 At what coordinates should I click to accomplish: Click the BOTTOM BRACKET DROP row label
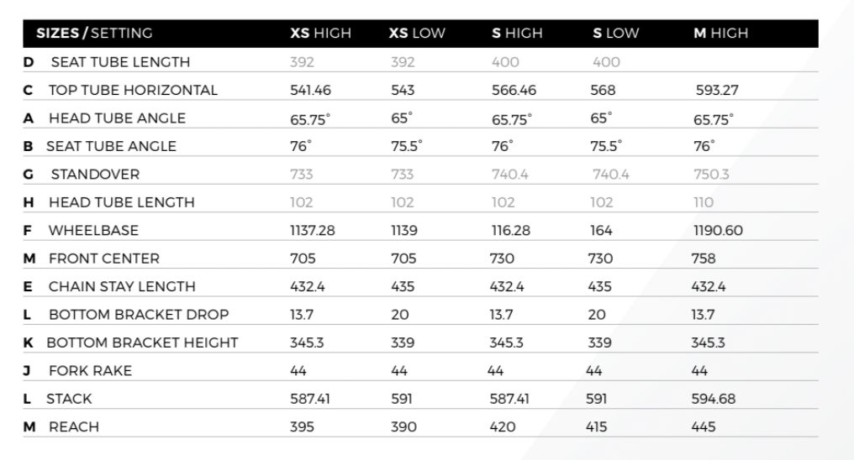(138, 315)
